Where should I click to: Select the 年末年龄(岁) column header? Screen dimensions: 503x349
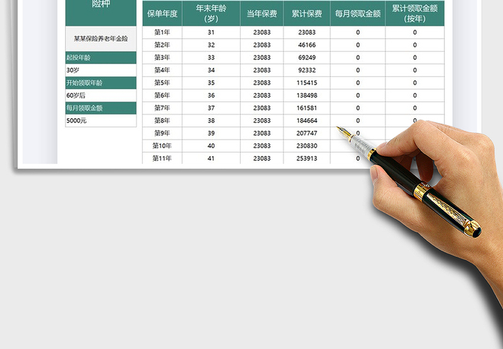(211, 13)
